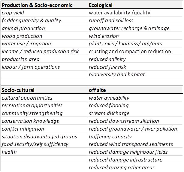Select the 'reduced damage infrastructure' cell

(125, 160)
